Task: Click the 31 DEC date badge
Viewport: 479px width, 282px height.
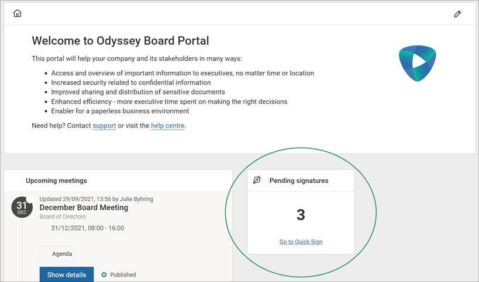Action: click(x=22, y=207)
